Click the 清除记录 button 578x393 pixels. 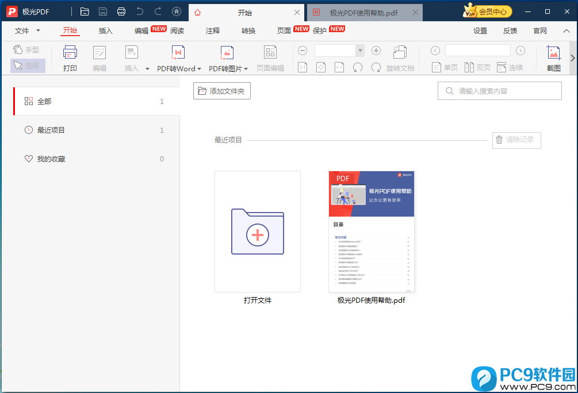(x=516, y=140)
